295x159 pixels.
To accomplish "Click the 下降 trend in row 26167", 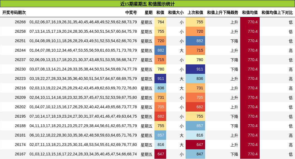I will (x=234, y=154).
